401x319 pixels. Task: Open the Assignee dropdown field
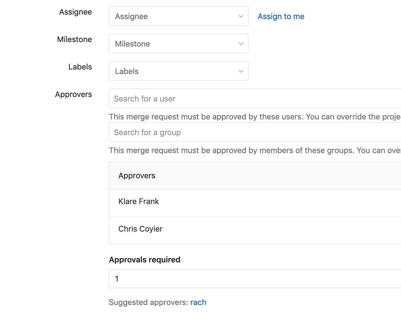click(x=174, y=16)
